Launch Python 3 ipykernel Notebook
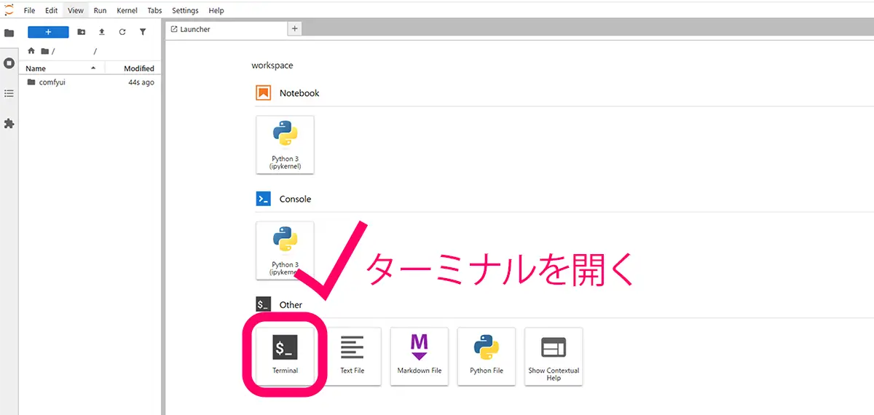 pyautogui.click(x=285, y=144)
